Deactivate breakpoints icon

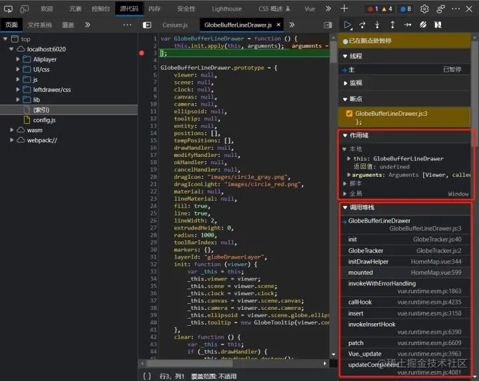coord(423,25)
